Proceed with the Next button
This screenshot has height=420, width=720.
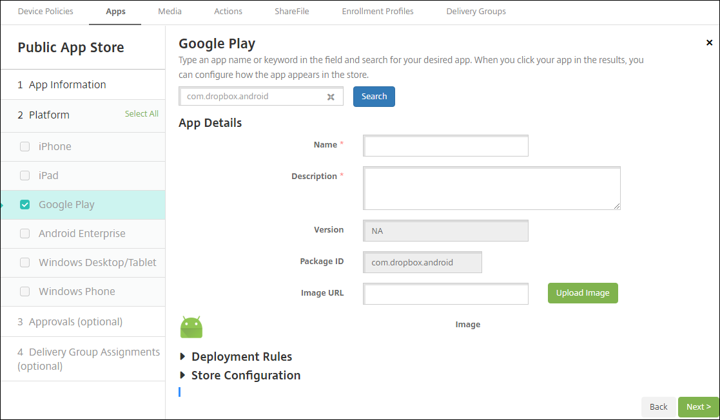[x=698, y=407]
